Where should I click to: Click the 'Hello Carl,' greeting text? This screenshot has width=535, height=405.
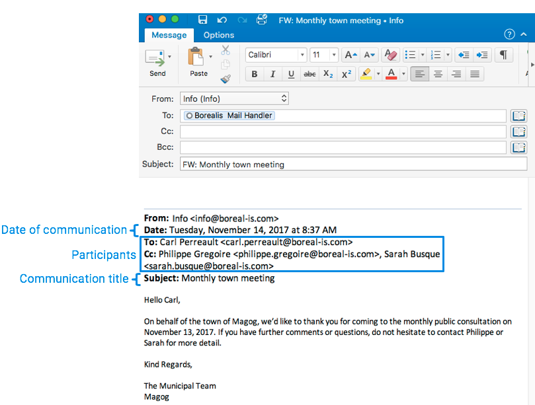point(162,300)
